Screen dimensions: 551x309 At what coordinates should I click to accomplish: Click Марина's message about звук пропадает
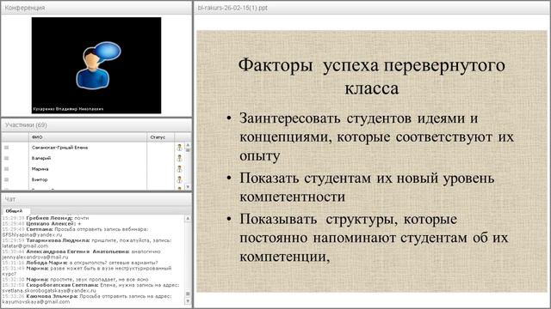point(75,280)
